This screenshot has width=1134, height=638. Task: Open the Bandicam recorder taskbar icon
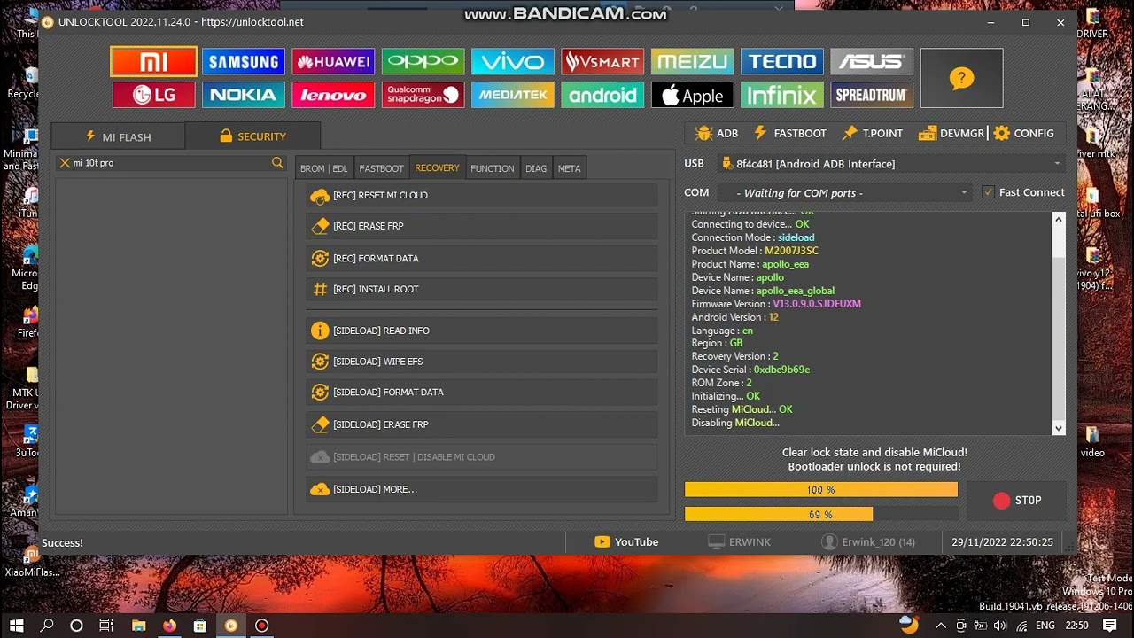point(261,626)
